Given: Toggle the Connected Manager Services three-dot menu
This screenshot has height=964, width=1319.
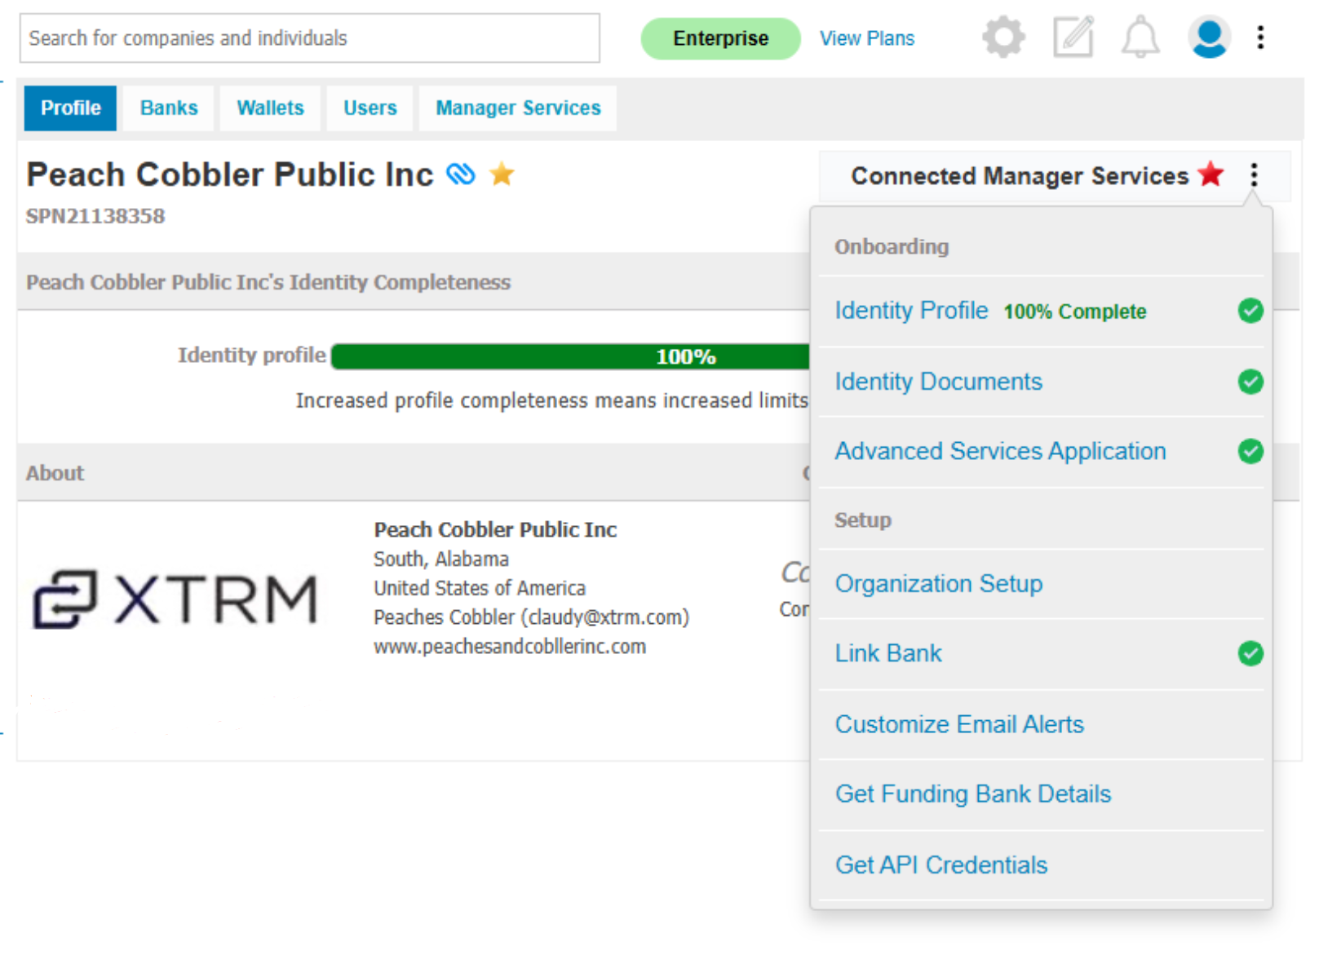Looking at the screenshot, I should [x=1254, y=175].
